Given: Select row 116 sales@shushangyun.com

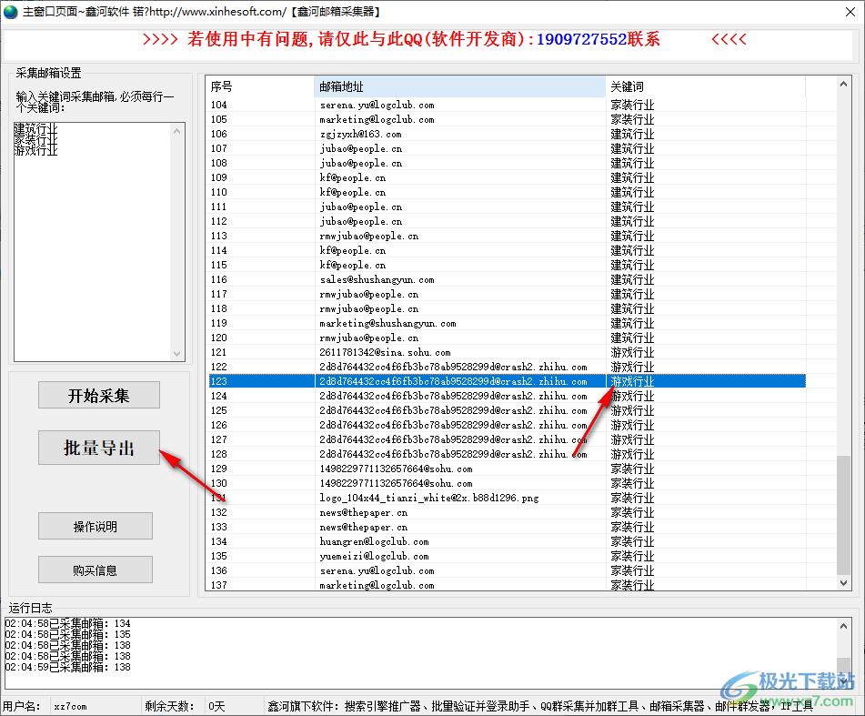Looking at the screenshot, I should pos(507,279).
